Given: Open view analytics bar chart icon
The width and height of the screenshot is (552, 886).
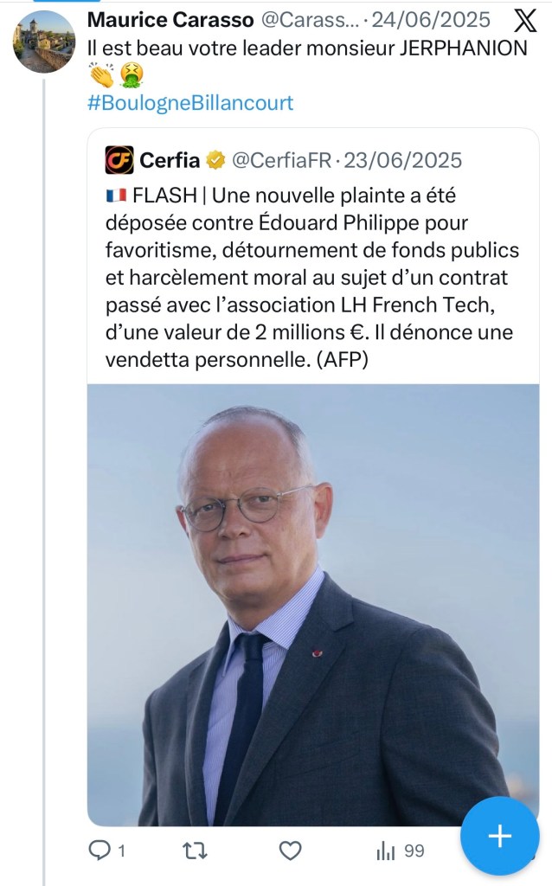Looking at the screenshot, I should point(386,851).
